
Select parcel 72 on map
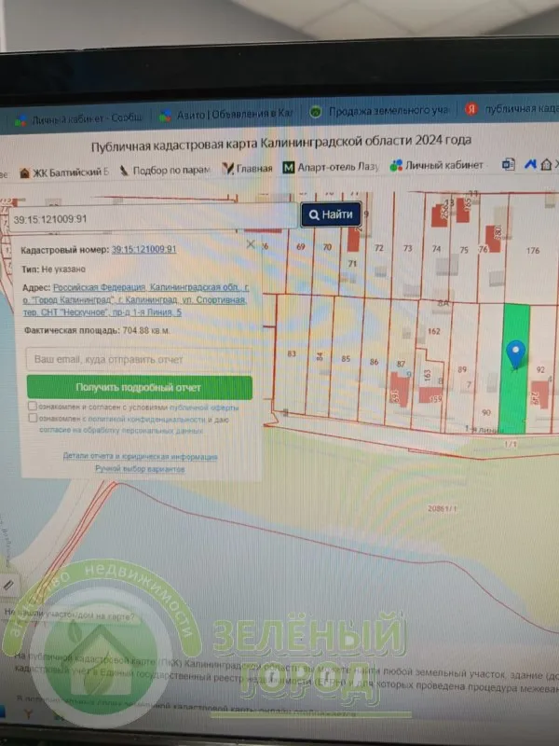point(379,248)
